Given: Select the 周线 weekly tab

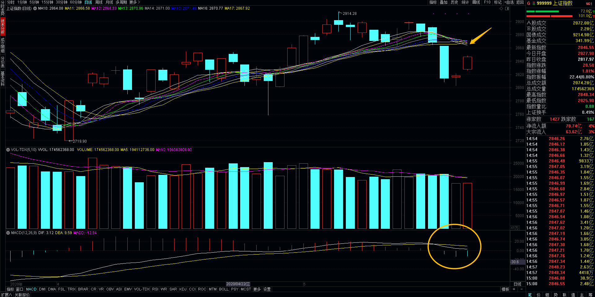Looking at the screenshot, I should (x=99, y=2).
